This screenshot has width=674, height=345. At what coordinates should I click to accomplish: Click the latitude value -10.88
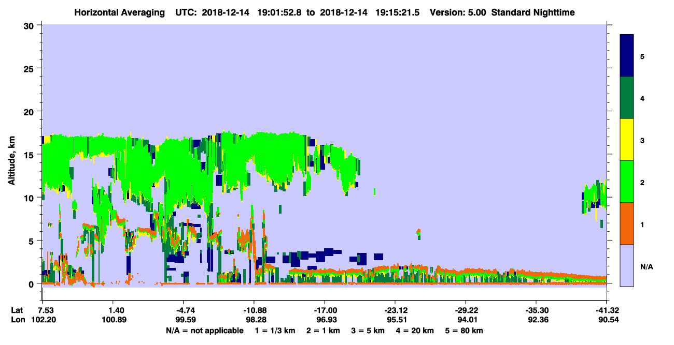click(254, 310)
